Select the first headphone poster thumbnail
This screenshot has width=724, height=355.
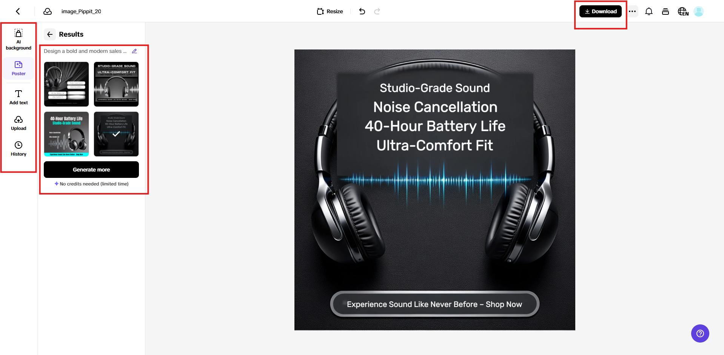(x=66, y=84)
